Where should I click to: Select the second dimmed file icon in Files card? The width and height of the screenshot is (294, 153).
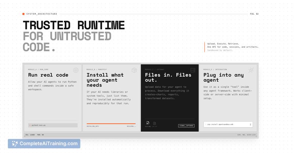pyautogui.click(x=155, y=123)
